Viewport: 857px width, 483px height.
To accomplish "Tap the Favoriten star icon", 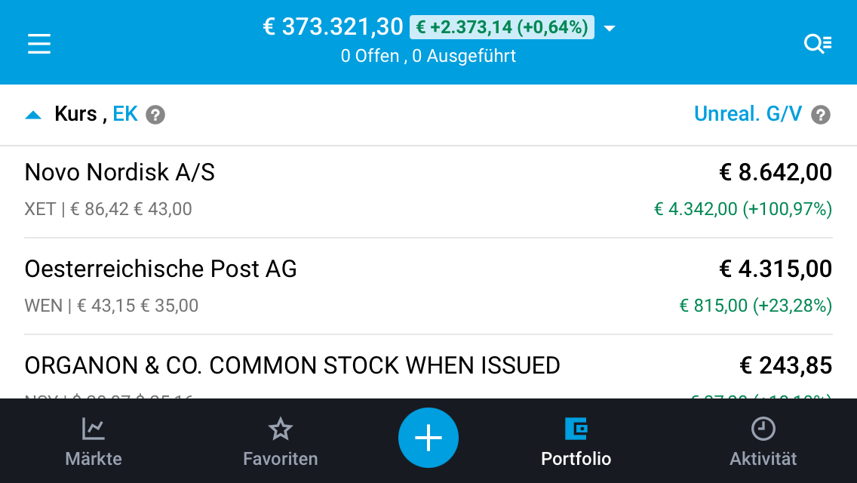I will coord(280,429).
